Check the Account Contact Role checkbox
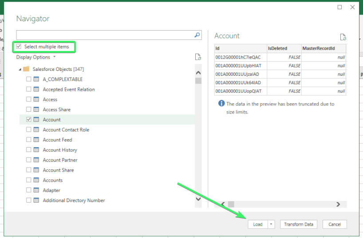363x238 pixels. tap(29, 129)
